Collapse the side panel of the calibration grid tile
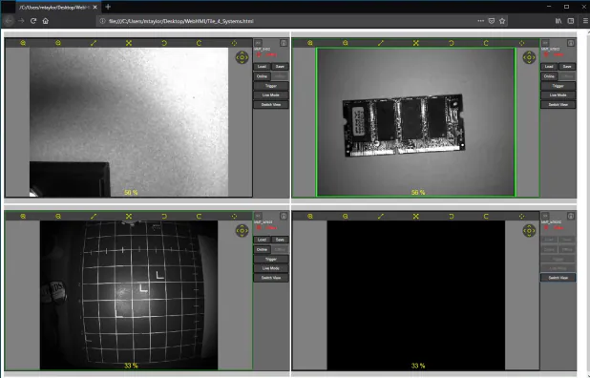590x378 pixels. pos(258,216)
